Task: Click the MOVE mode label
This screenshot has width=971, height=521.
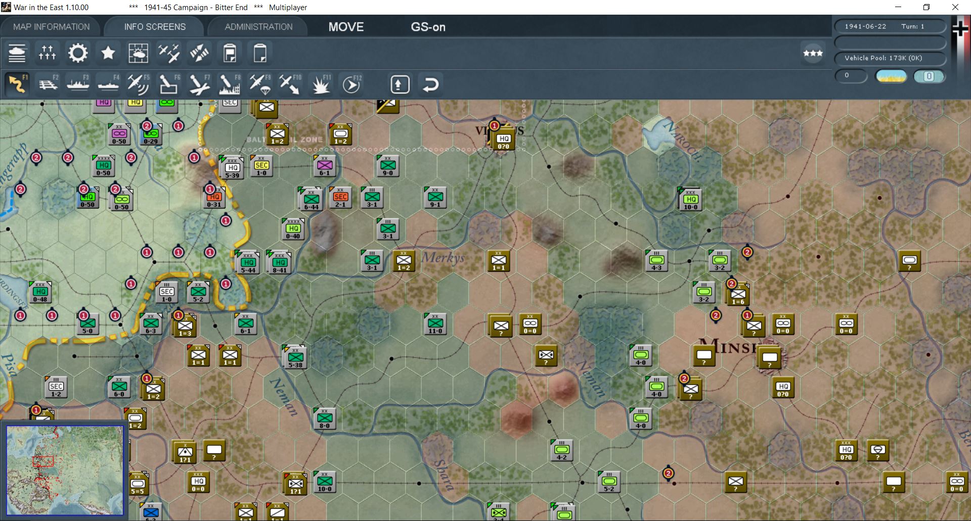Action: point(346,27)
